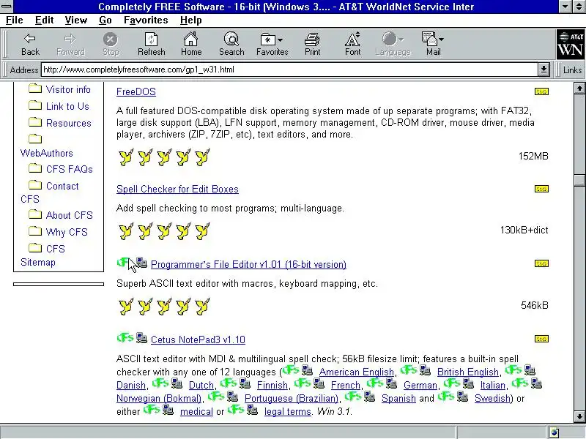Click the FreeDOS five-bird rating
Viewport: 586px width, 439px height.
tap(164, 157)
